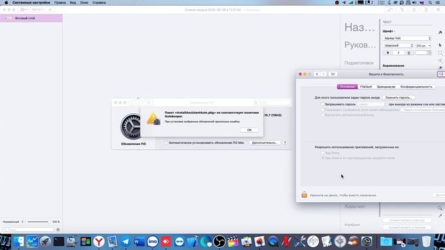Open 'Системные настройки' menu
Viewport: 445px width, 250px height.
point(31,3)
